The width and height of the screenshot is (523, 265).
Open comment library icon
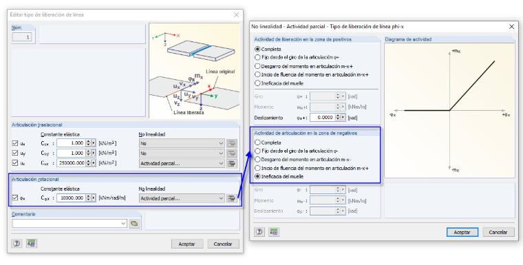[x=134, y=224]
